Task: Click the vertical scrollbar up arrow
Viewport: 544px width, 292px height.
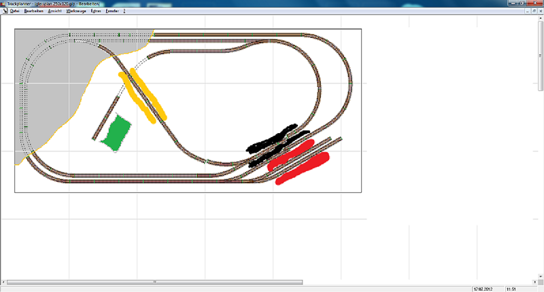Action: coord(540,18)
